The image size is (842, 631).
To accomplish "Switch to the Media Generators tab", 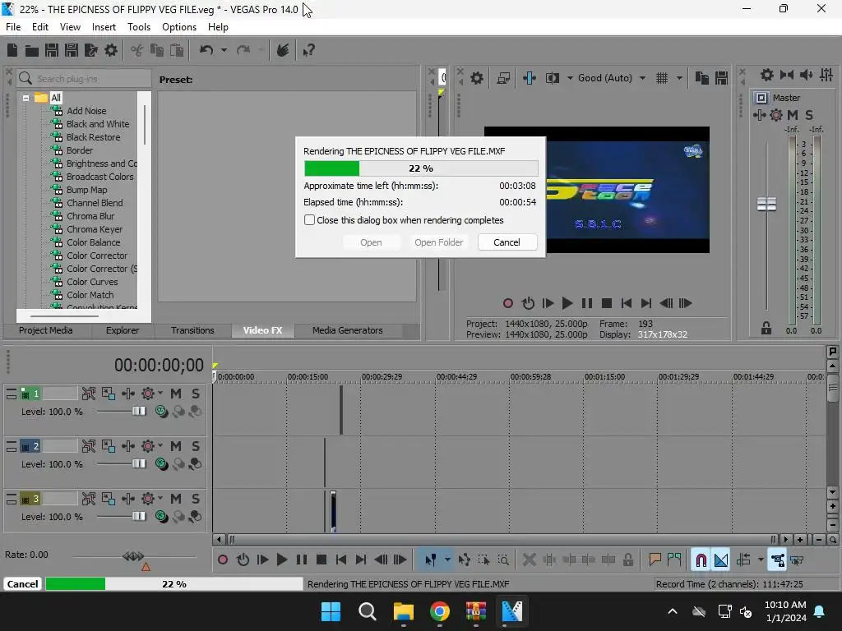I will 348,330.
